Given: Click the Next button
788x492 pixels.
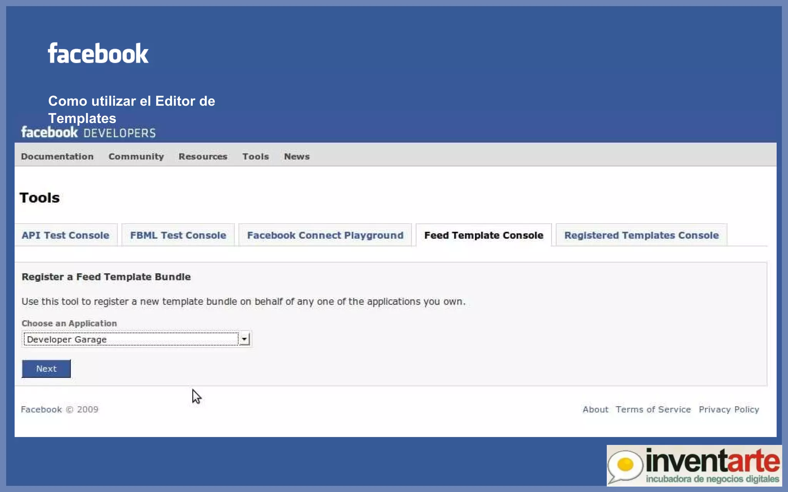Looking at the screenshot, I should (46, 369).
